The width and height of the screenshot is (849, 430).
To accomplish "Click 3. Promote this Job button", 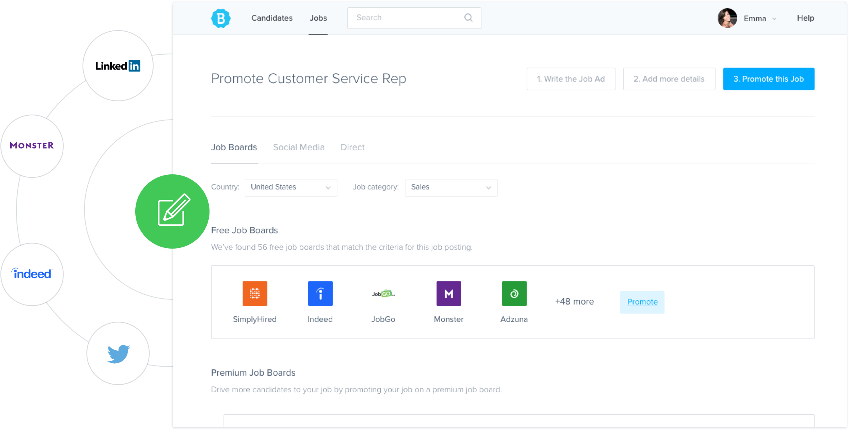I will pyautogui.click(x=768, y=79).
